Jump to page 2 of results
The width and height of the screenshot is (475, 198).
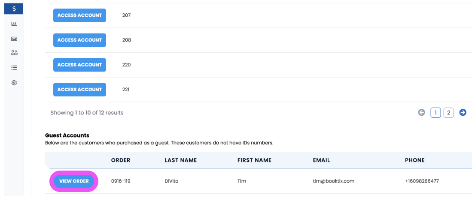449,113
